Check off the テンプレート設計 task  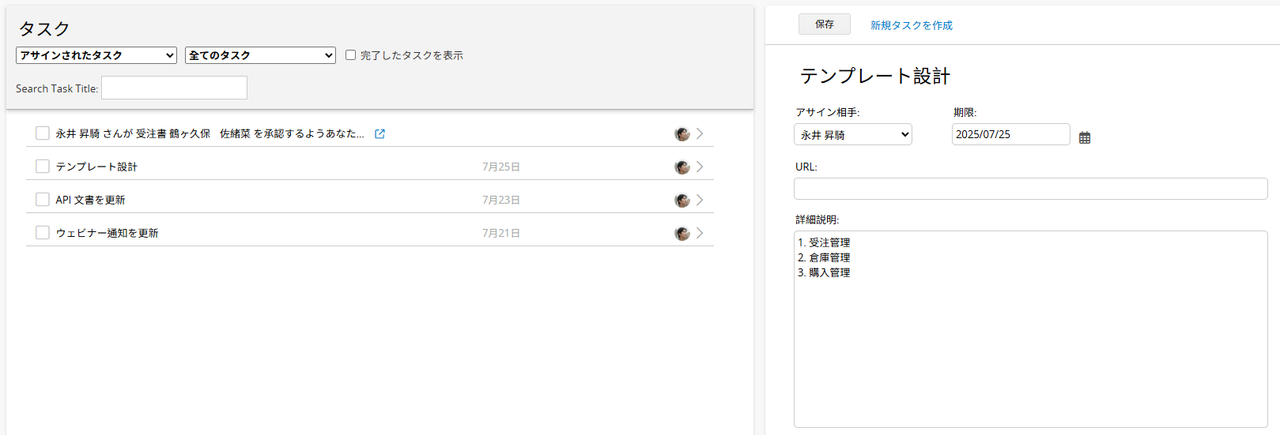coord(43,167)
